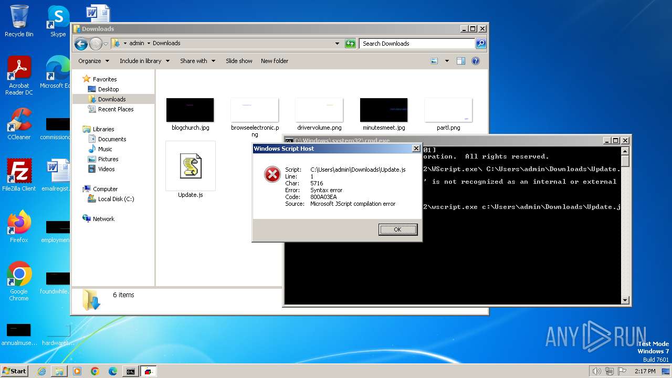Image resolution: width=672 pixels, height=378 pixels.
Task: Select the Update.js script file
Action: pyautogui.click(x=190, y=171)
